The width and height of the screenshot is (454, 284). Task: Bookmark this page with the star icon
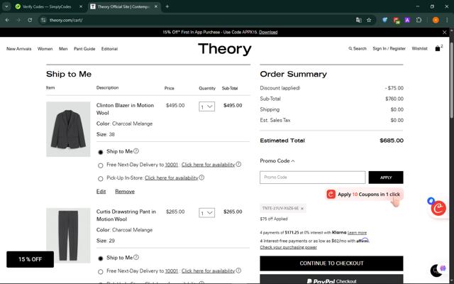369,20
